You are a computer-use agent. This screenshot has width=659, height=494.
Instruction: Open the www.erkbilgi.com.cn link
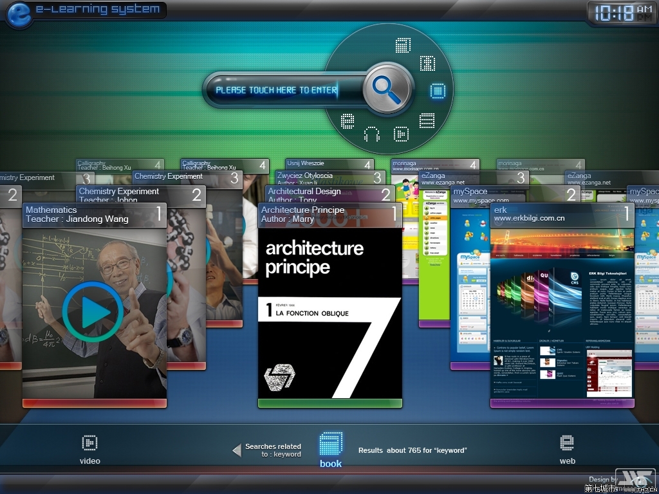[529, 219]
